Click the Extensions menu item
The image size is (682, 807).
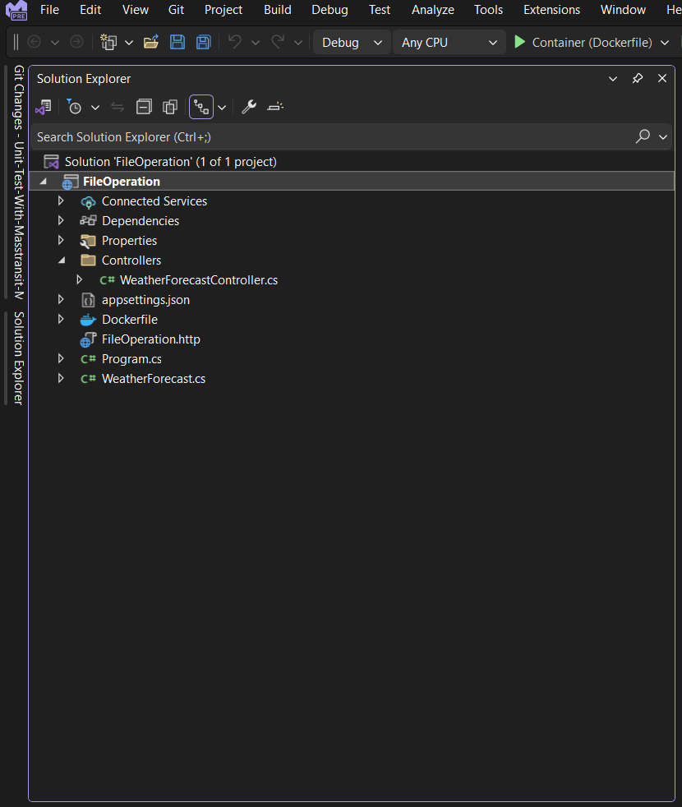(x=551, y=10)
